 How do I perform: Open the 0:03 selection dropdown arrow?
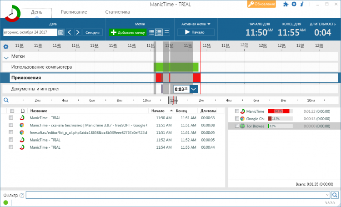(194, 89)
